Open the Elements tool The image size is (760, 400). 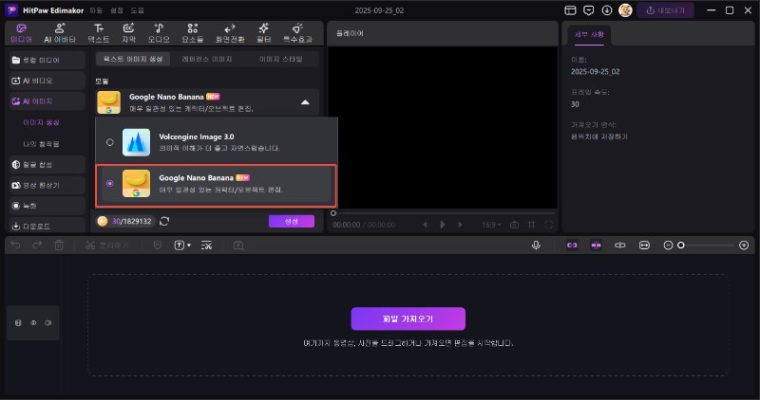(x=193, y=33)
